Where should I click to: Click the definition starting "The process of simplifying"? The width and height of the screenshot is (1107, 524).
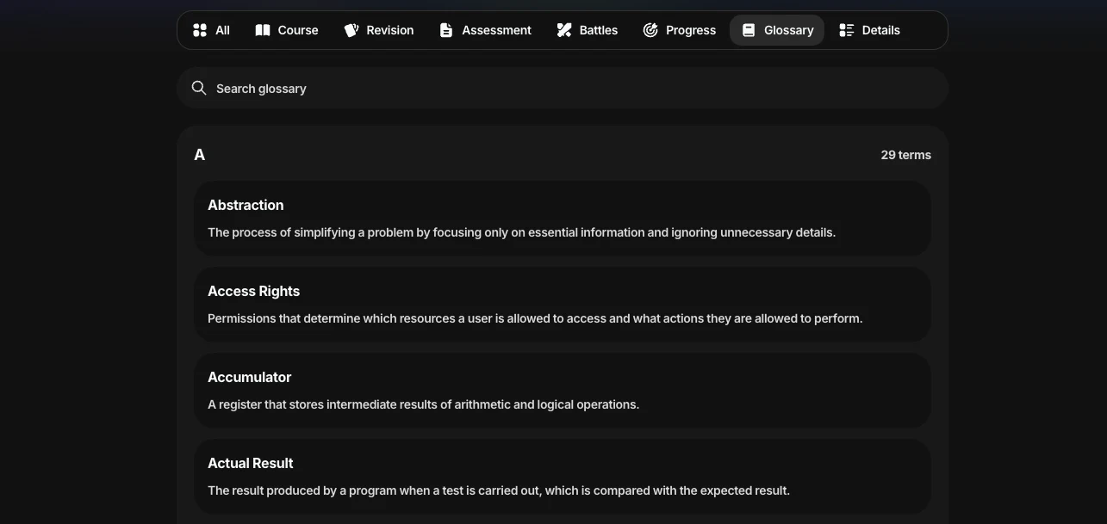coord(521,232)
